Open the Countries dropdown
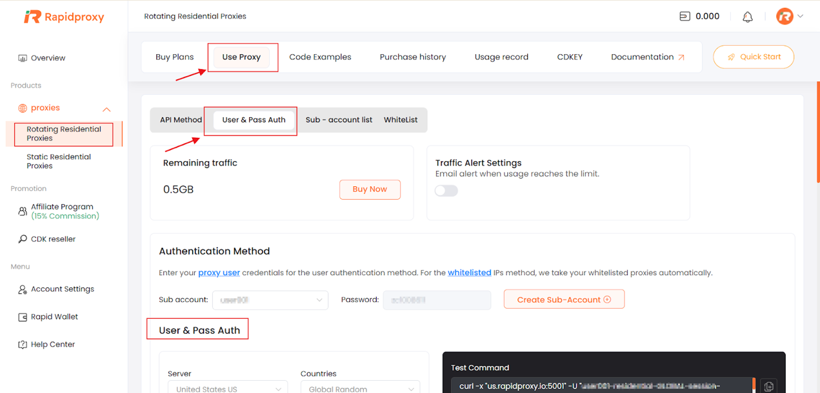This screenshot has height=393, width=820. 360,388
